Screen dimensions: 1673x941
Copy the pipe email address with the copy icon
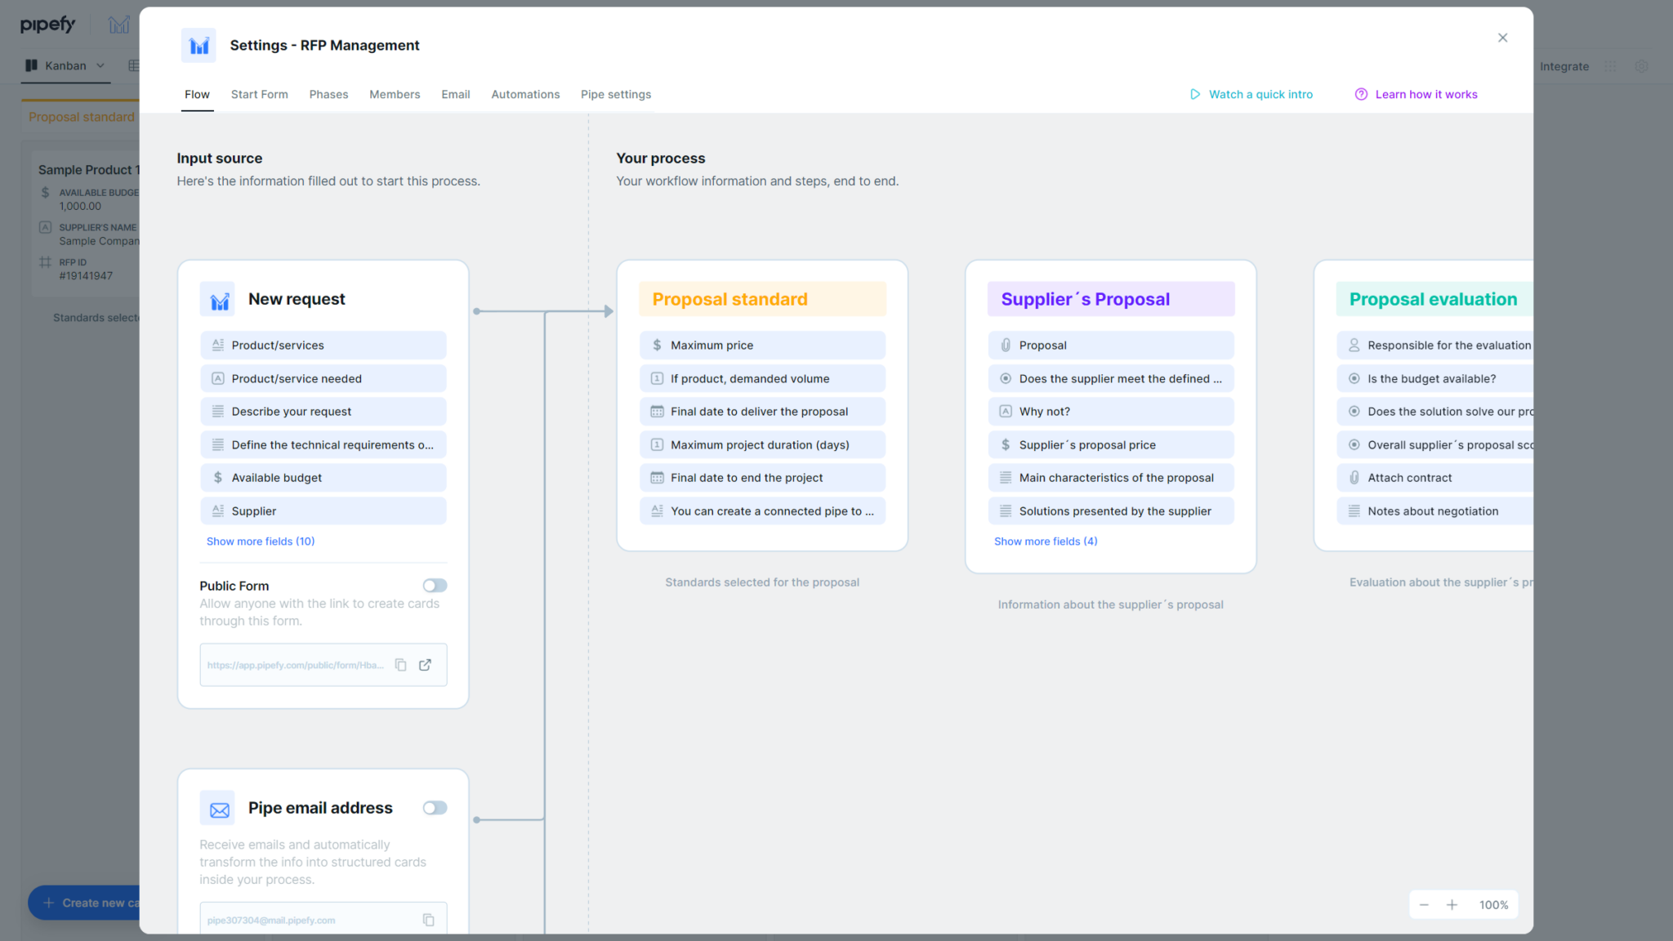(x=428, y=919)
